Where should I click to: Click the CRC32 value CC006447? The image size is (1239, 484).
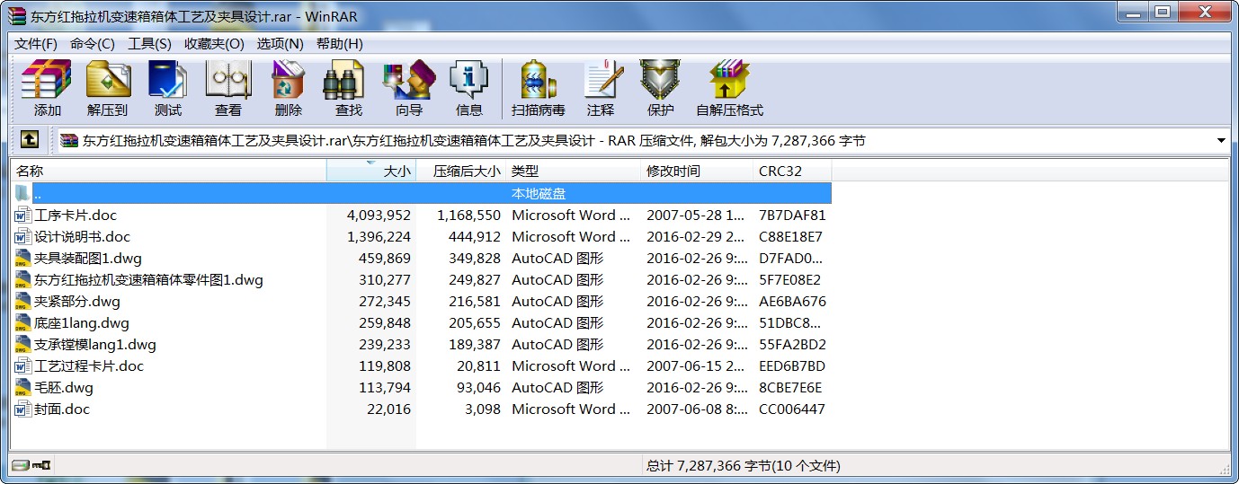pos(792,409)
